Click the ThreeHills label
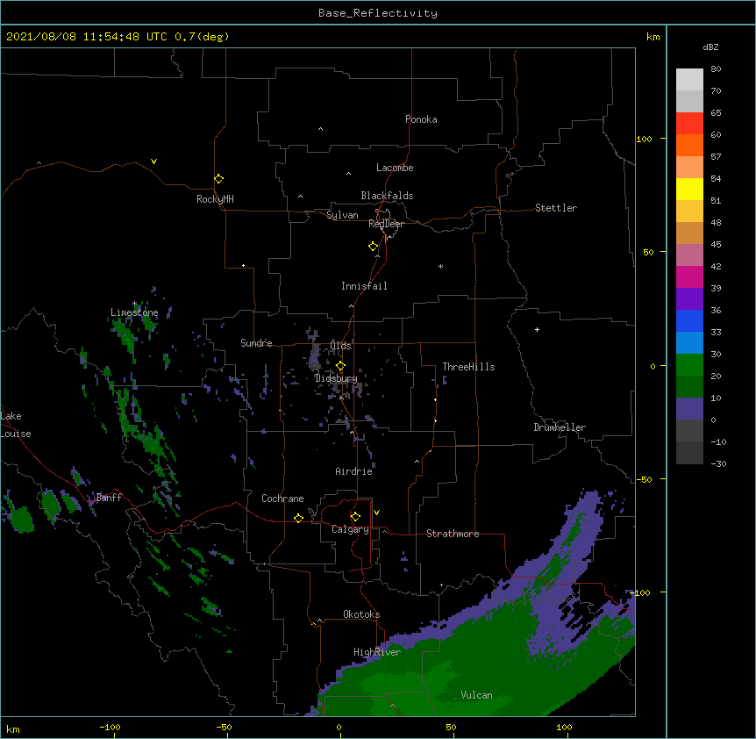The height and width of the screenshot is (739, 756). (x=468, y=367)
